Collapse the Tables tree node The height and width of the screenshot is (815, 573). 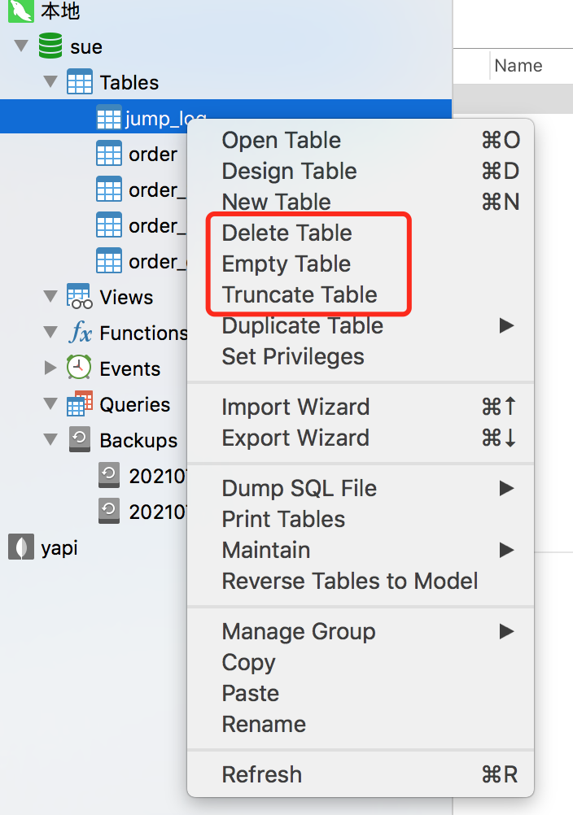(x=50, y=82)
